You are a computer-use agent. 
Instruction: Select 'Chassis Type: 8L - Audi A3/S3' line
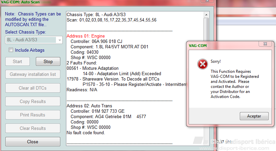[96, 14]
